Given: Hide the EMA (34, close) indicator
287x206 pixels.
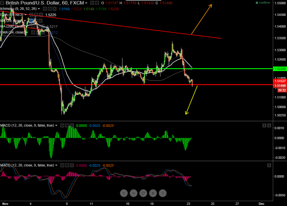Looking at the screenshot, I should coord(33,33).
